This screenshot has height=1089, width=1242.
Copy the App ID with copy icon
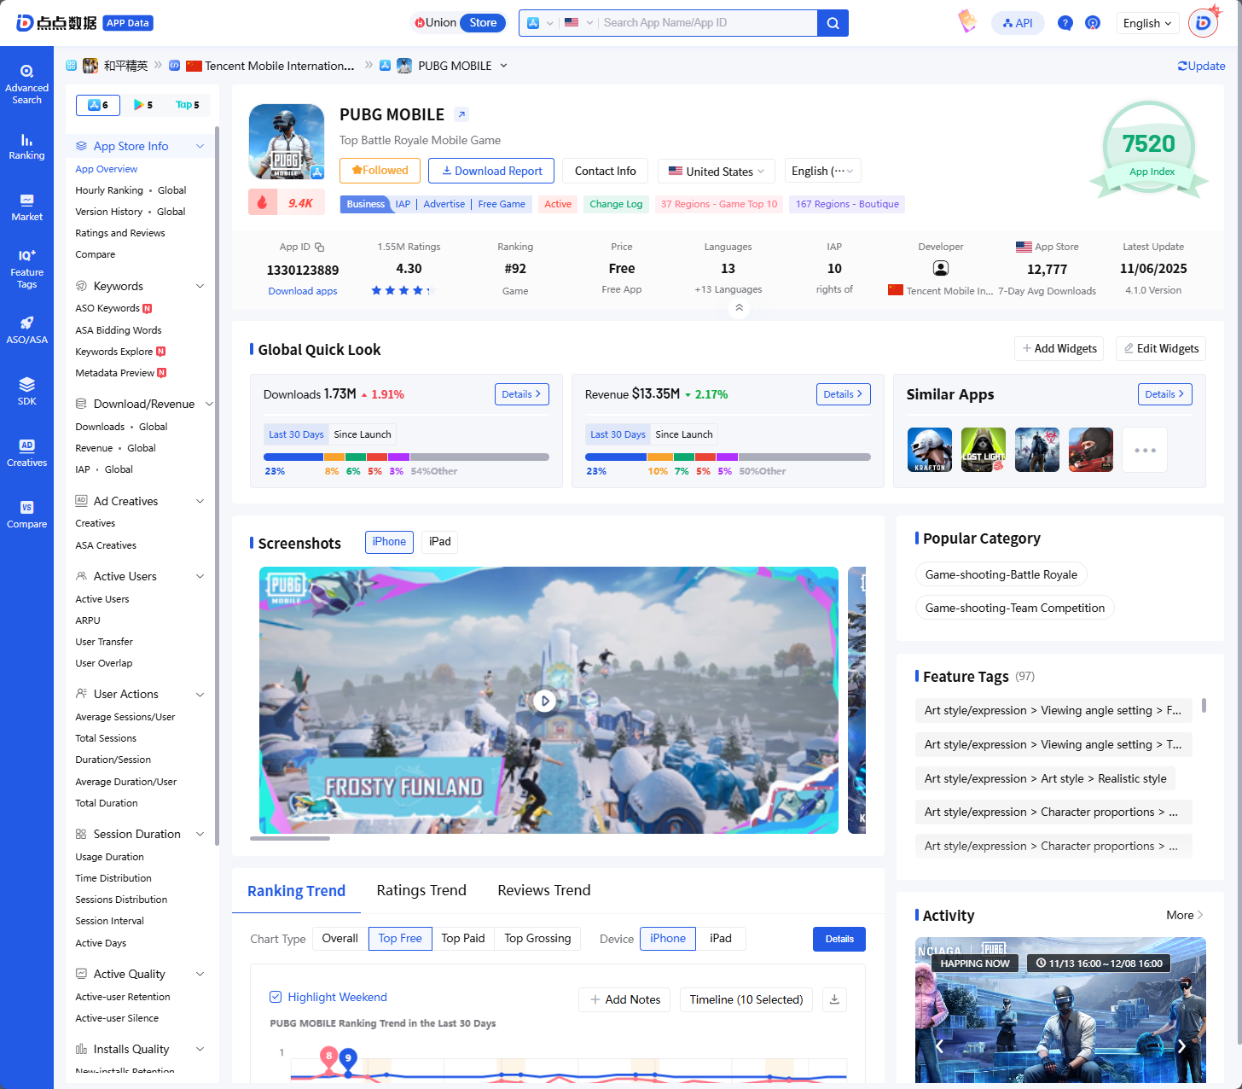coord(320,247)
